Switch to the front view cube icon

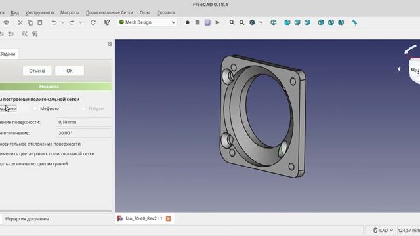pyautogui.click(x=287, y=22)
